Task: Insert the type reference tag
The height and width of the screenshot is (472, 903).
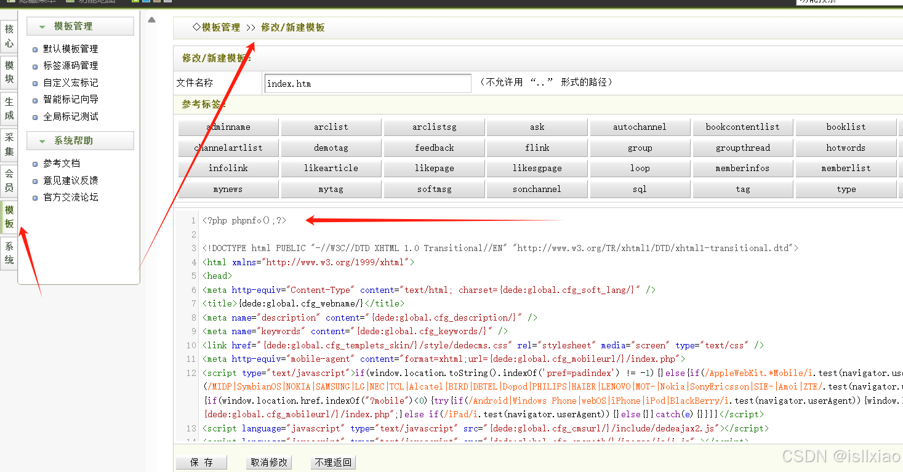Action: (846, 189)
